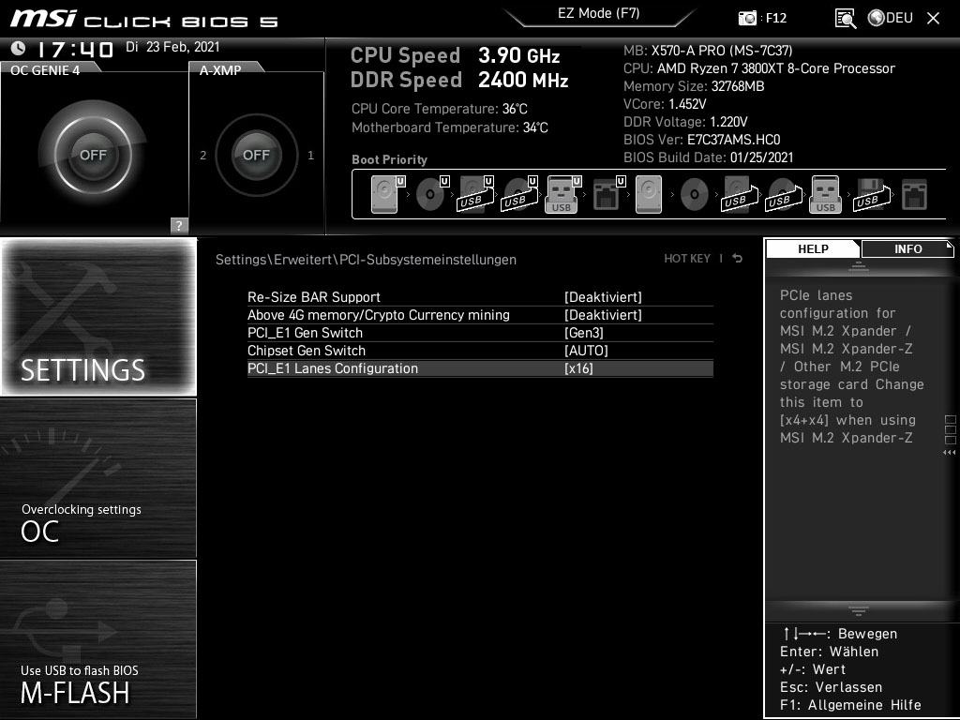Switch to the INFO tab
Screen dimensions: 960x720
pyautogui.click(x=907, y=248)
